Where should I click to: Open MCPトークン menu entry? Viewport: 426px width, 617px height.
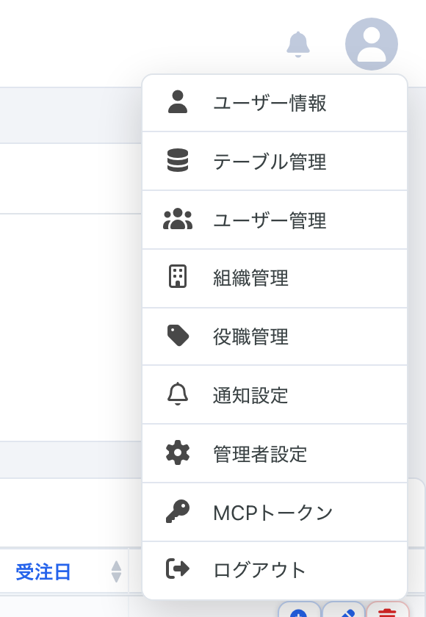point(275,513)
